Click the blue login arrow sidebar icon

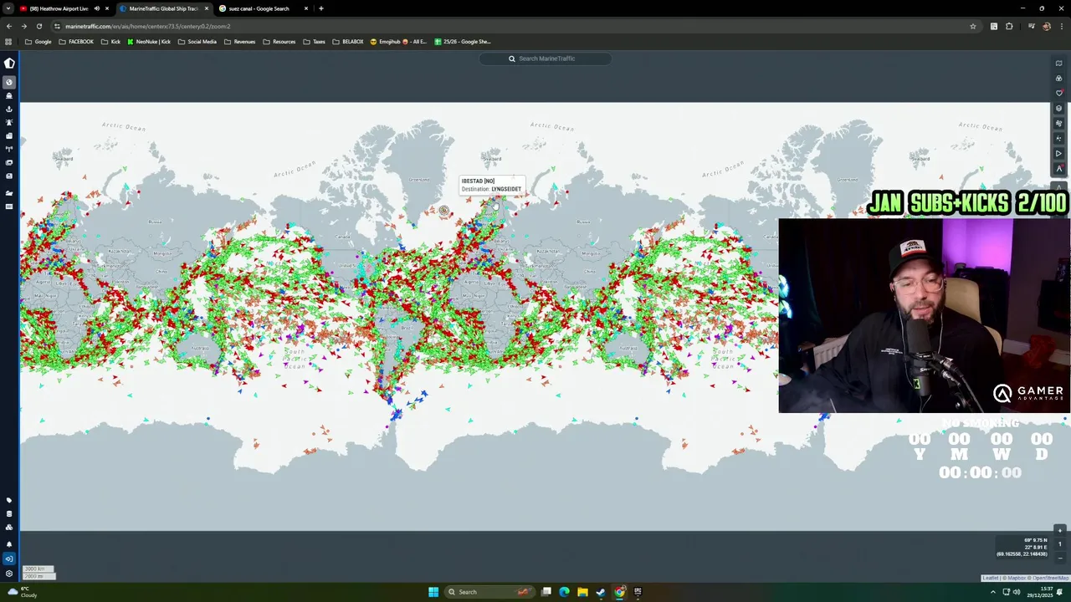tap(9, 559)
